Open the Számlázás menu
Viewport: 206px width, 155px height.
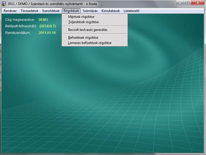point(90,11)
